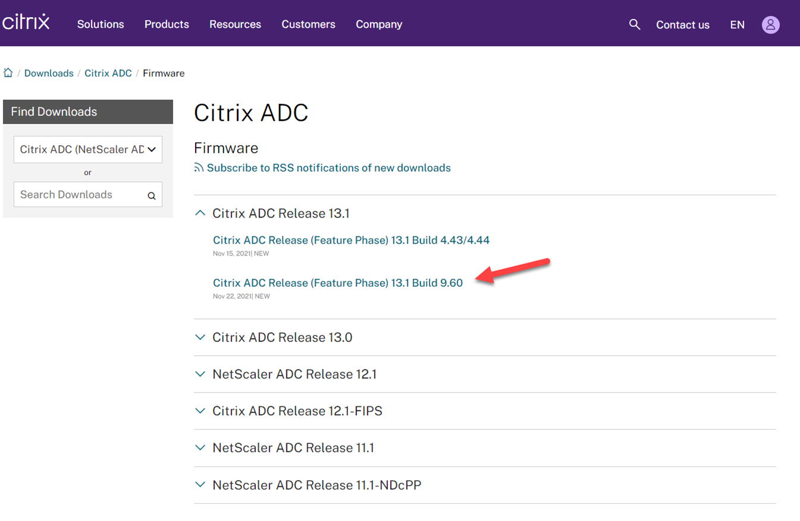
Task: Open the Customers menu
Action: point(308,24)
